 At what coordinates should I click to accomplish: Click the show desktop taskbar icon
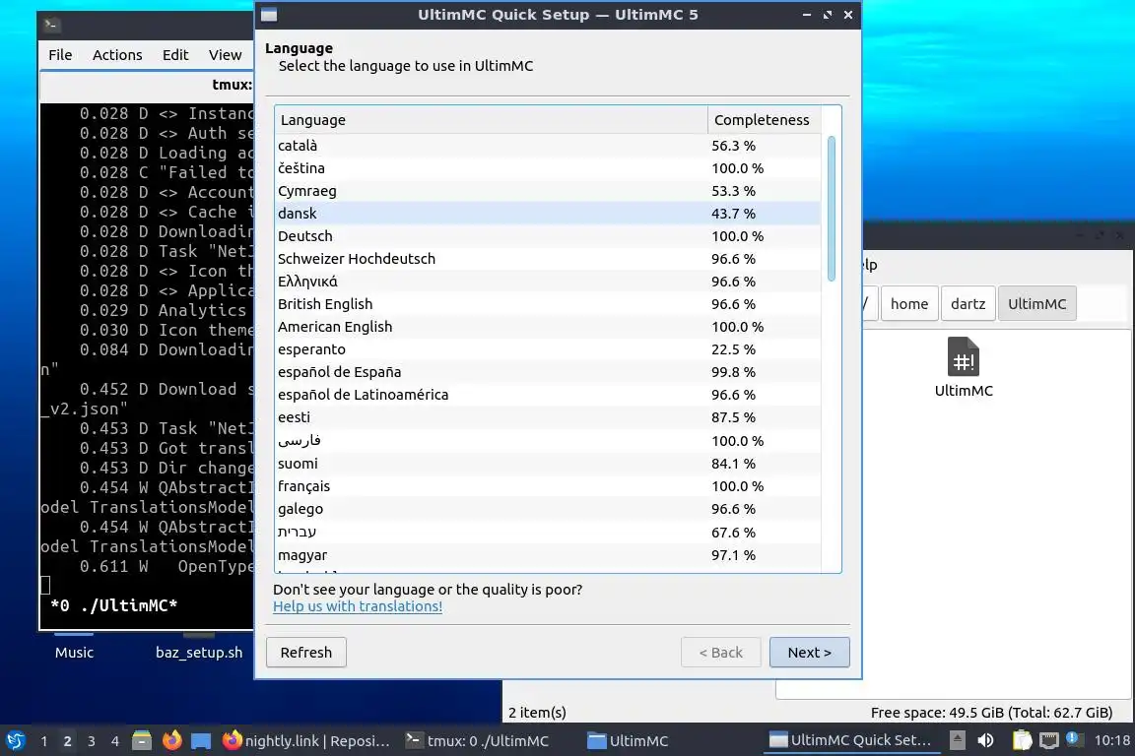(201, 740)
